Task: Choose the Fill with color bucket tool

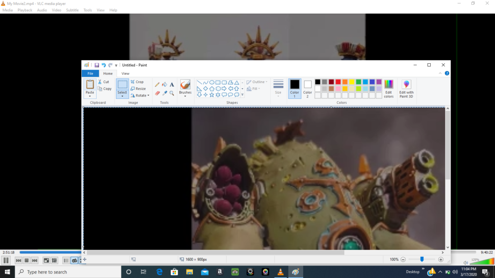Action: pyautogui.click(x=164, y=84)
